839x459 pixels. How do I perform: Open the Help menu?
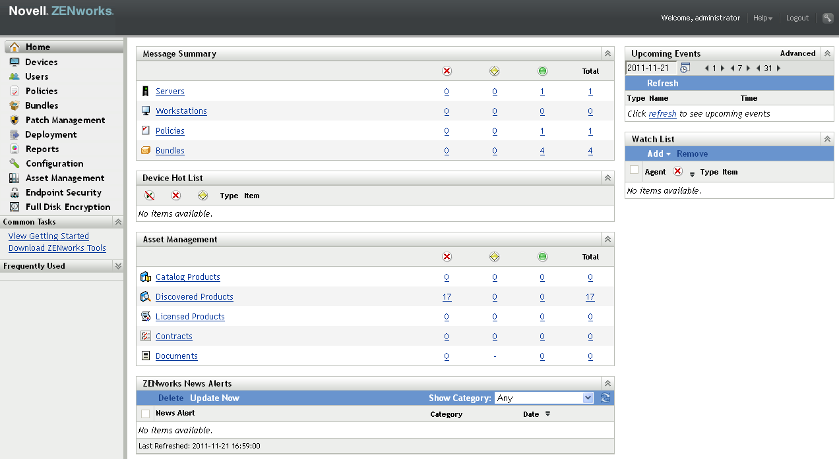762,18
